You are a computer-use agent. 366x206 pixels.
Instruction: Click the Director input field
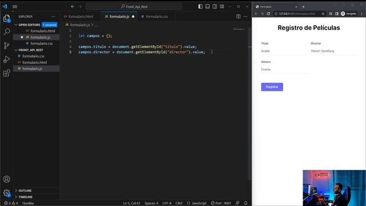333,51
